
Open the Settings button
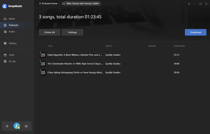pyautogui.click(x=72, y=32)
